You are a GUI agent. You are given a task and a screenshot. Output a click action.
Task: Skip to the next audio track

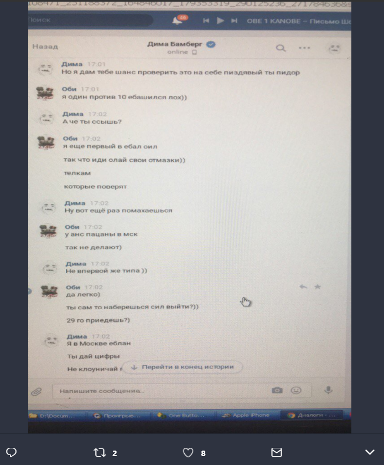234,21
